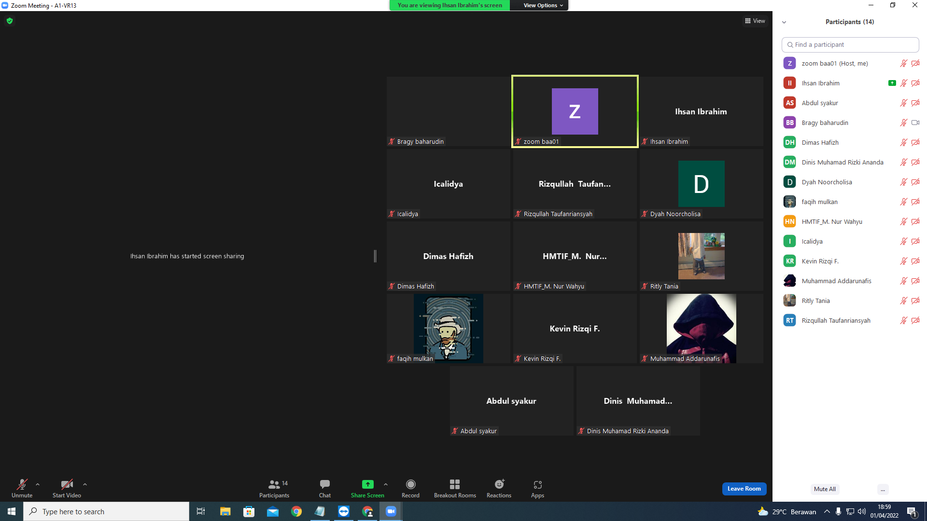Click the green encryption shield icon
This screenshot has height=521, width=927.
tap(10, 21)
